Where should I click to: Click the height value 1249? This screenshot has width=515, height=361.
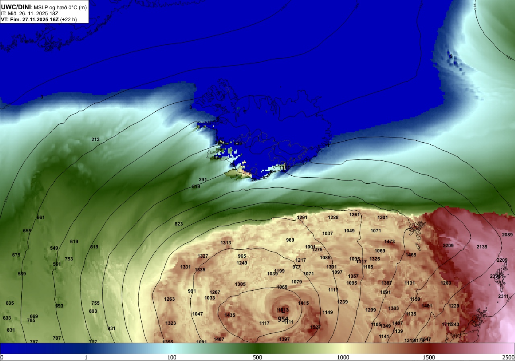242,263
